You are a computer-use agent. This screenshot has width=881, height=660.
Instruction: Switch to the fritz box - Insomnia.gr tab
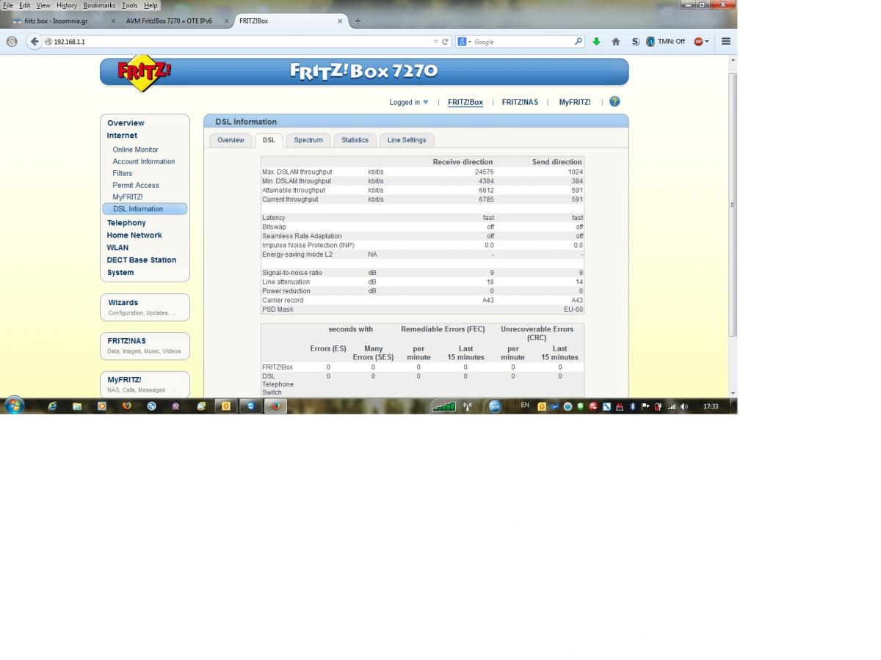click(63, 21)
